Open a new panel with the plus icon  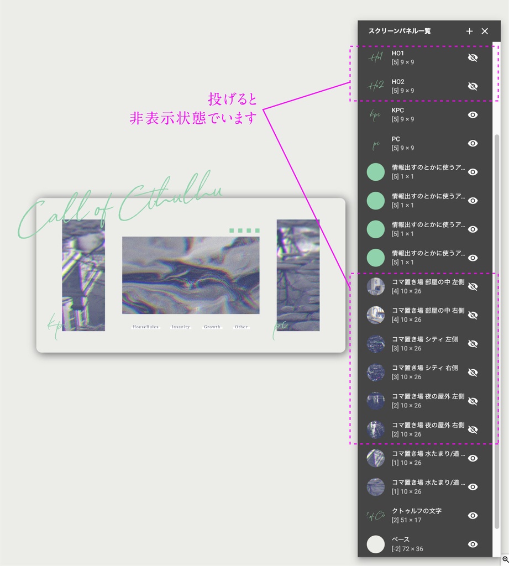(x=469, y=32)
